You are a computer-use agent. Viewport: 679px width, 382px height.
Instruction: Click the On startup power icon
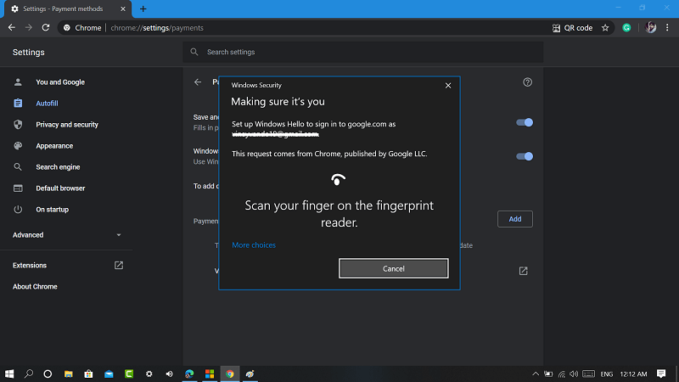pyautogui.click(x=18, y=210)
